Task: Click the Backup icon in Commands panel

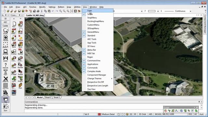Action: (x=20, y=52)
